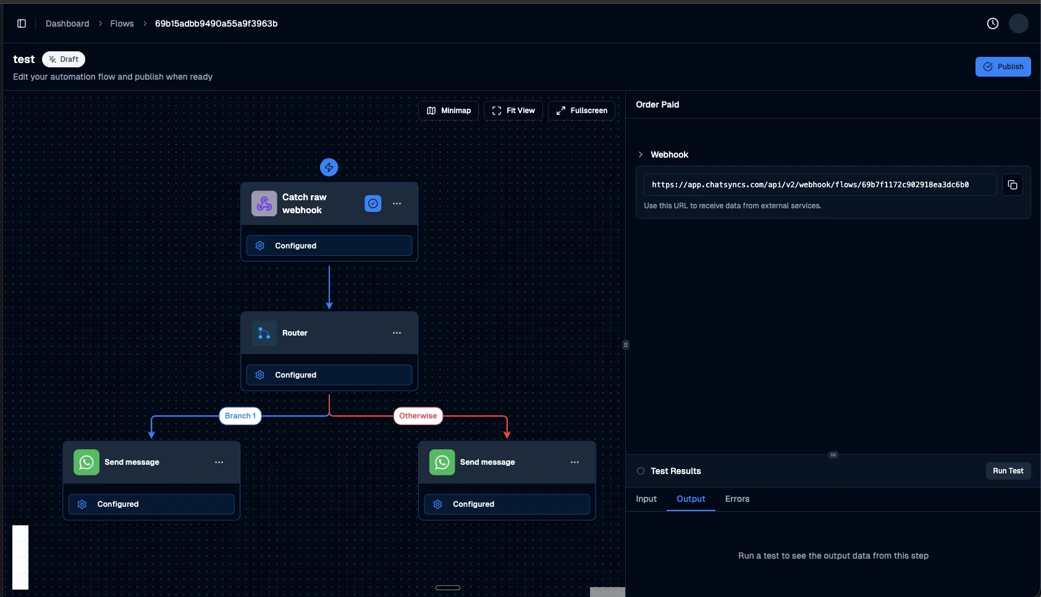Click the WhatsApp icon on the Otherwise Send message node
The height and width of the screenshot is (597, 1041).
(442, 462)
